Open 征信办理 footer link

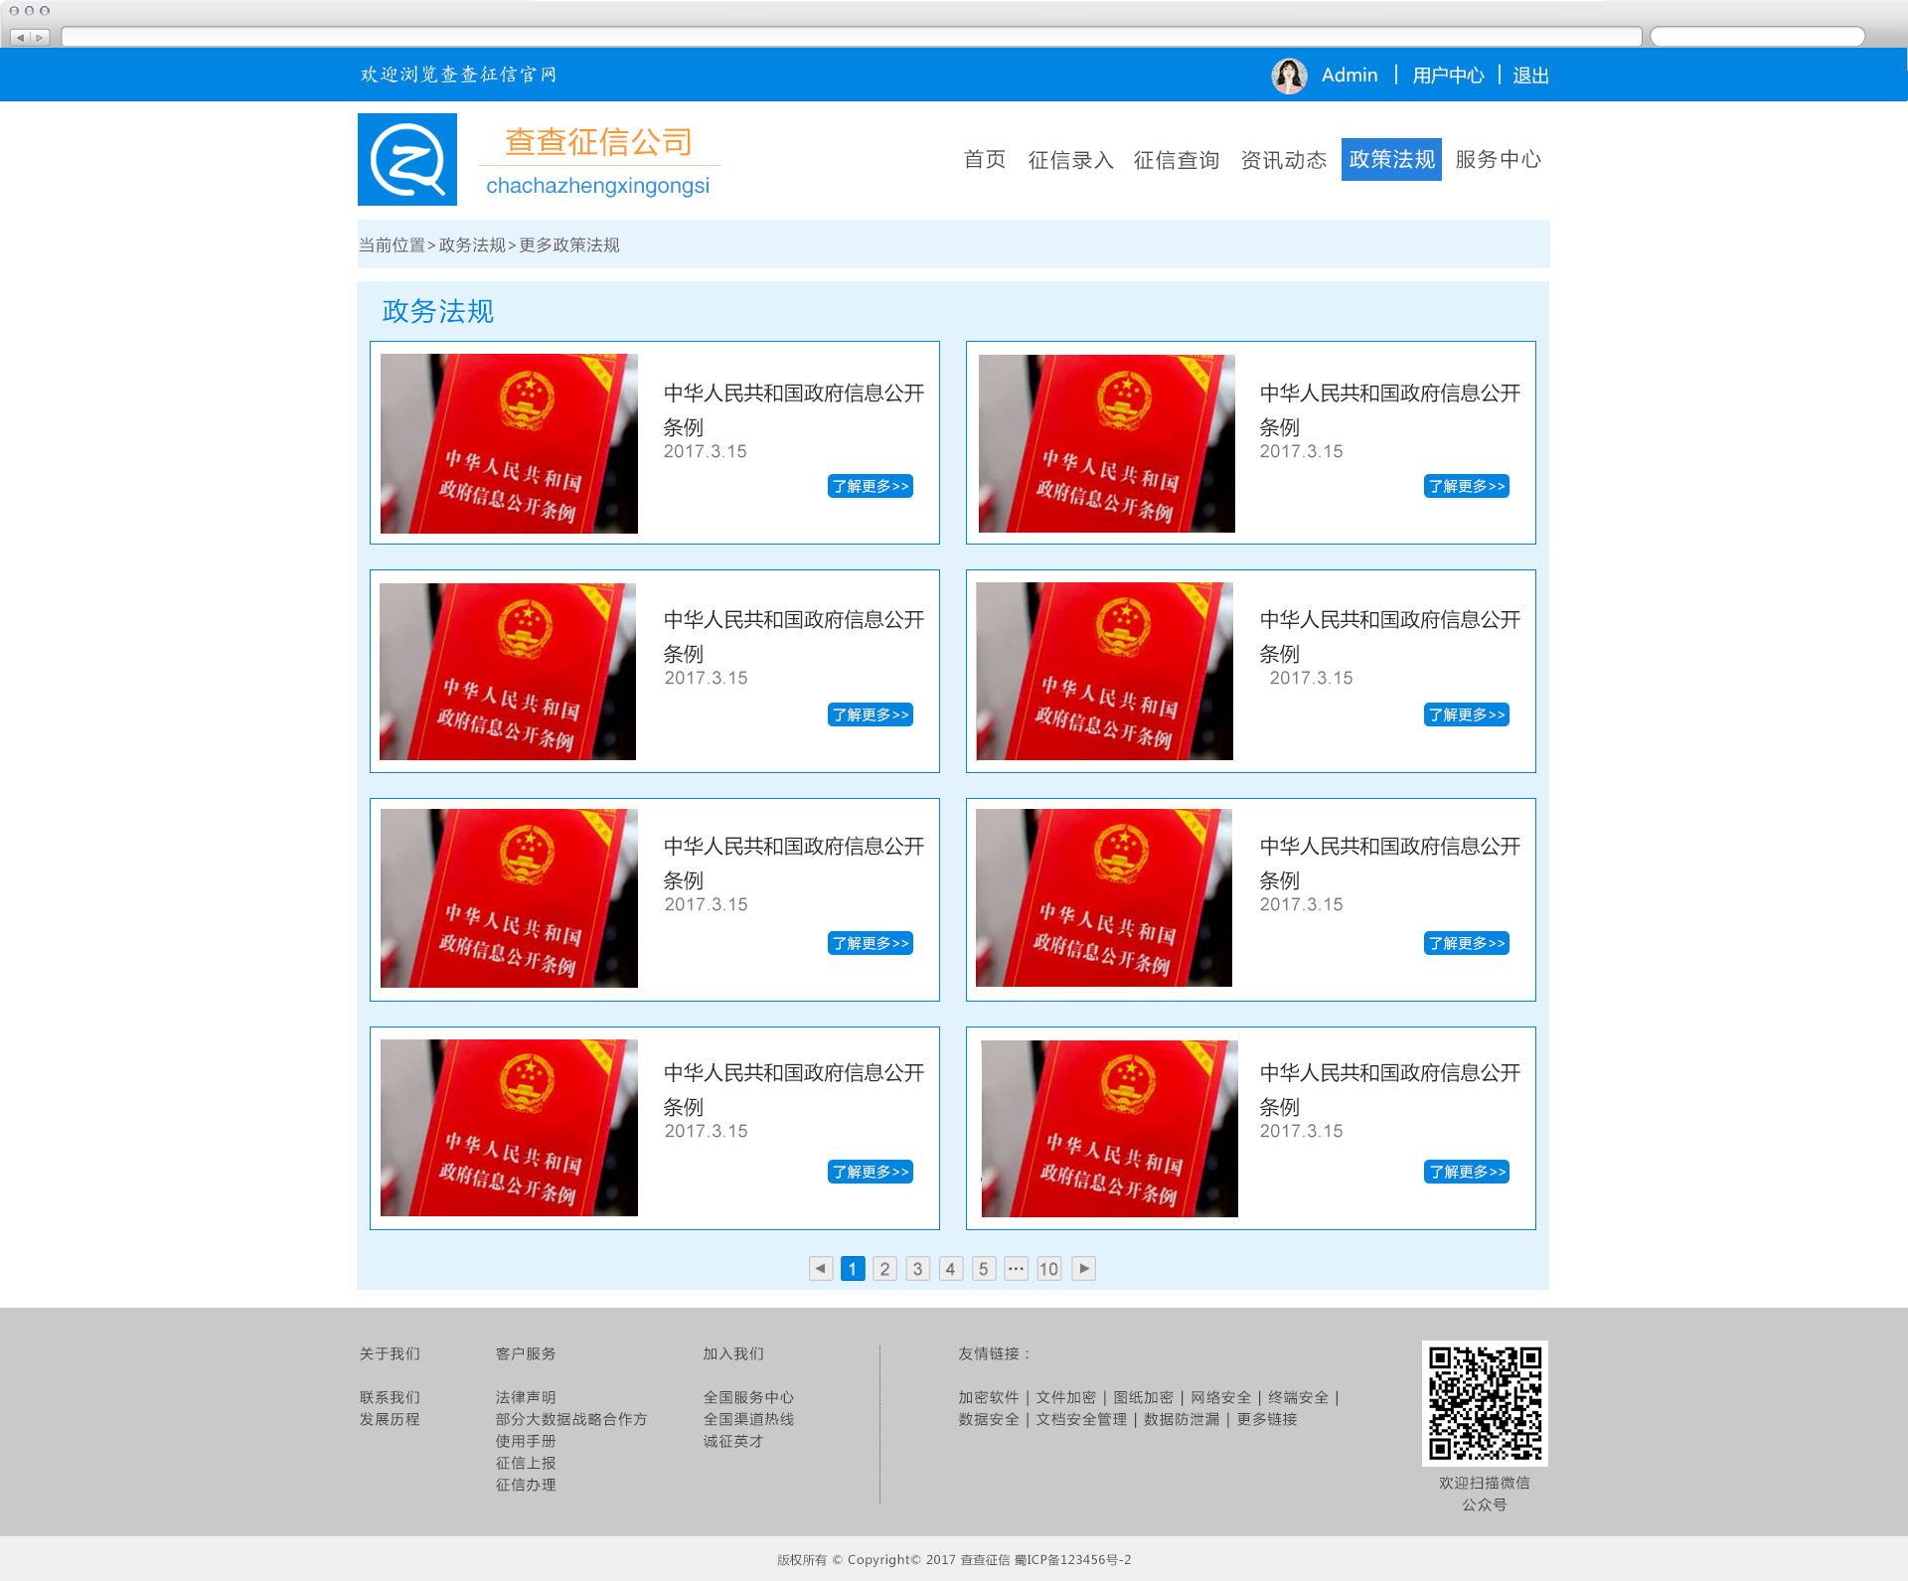click(x=526, y=1485)
